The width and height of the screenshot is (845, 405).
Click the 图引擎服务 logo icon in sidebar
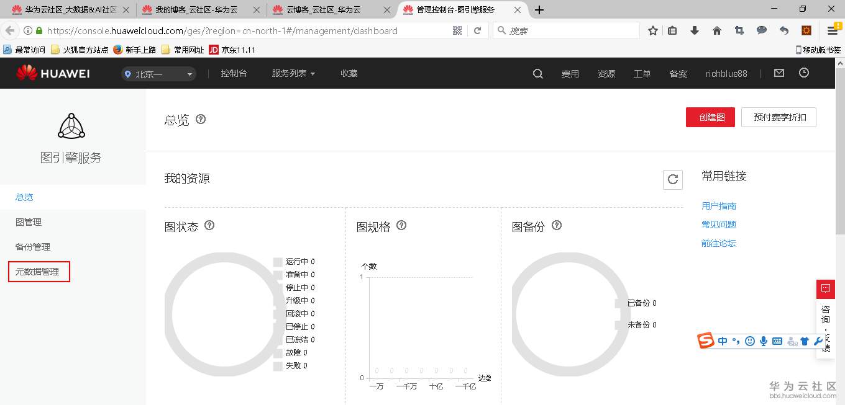point(71,125)
